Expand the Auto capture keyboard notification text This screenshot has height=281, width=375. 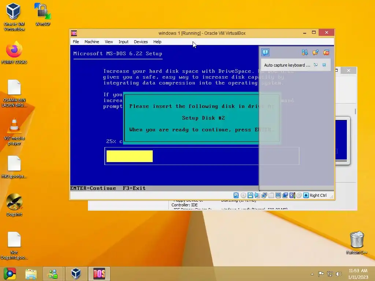(x=287, y=65)
